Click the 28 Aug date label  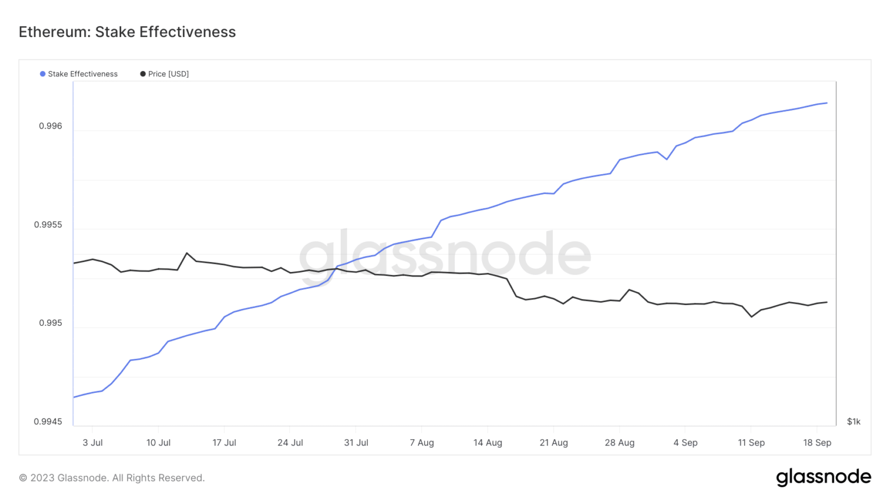point(619,443)
